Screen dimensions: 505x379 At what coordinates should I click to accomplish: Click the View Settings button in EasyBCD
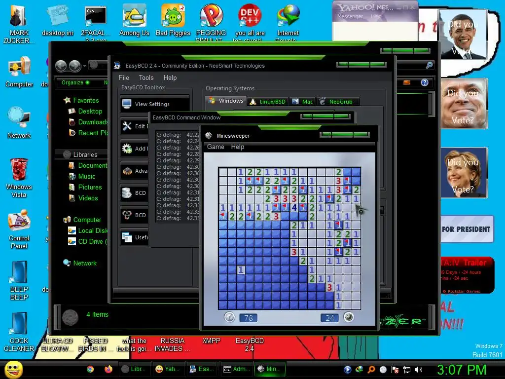154,104
